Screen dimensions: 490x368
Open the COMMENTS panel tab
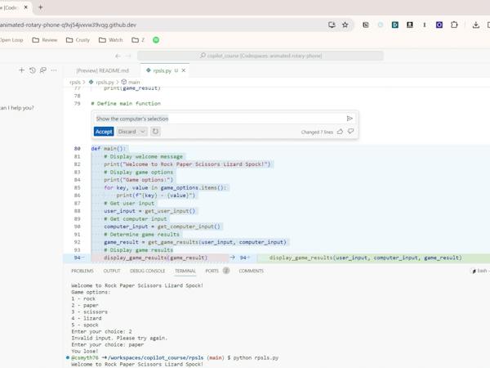(x=252, y=271)
